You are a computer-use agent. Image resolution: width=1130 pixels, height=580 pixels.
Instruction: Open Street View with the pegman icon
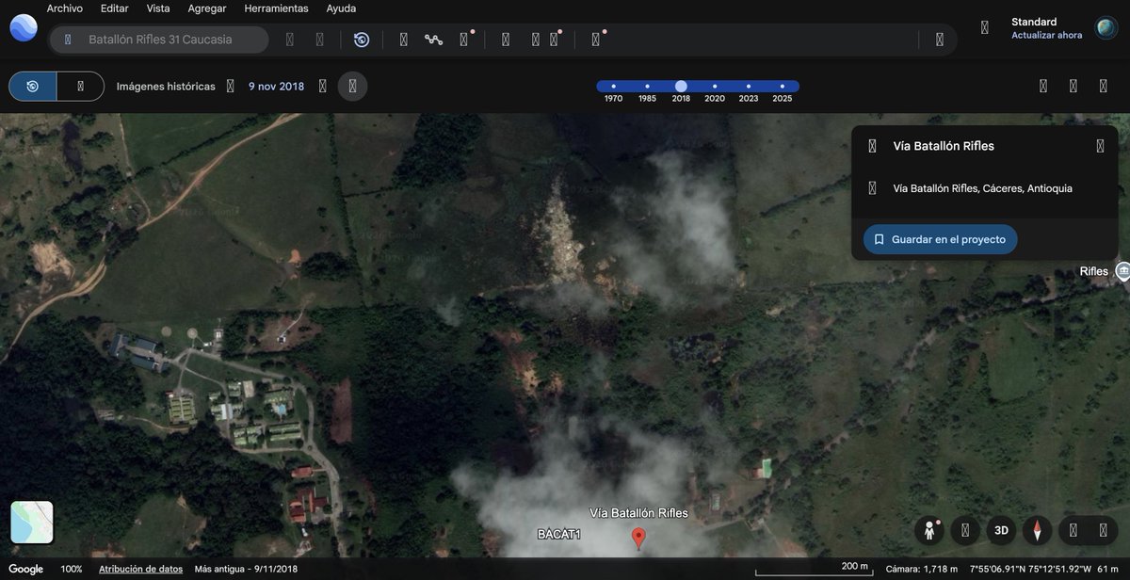[929, 530]
